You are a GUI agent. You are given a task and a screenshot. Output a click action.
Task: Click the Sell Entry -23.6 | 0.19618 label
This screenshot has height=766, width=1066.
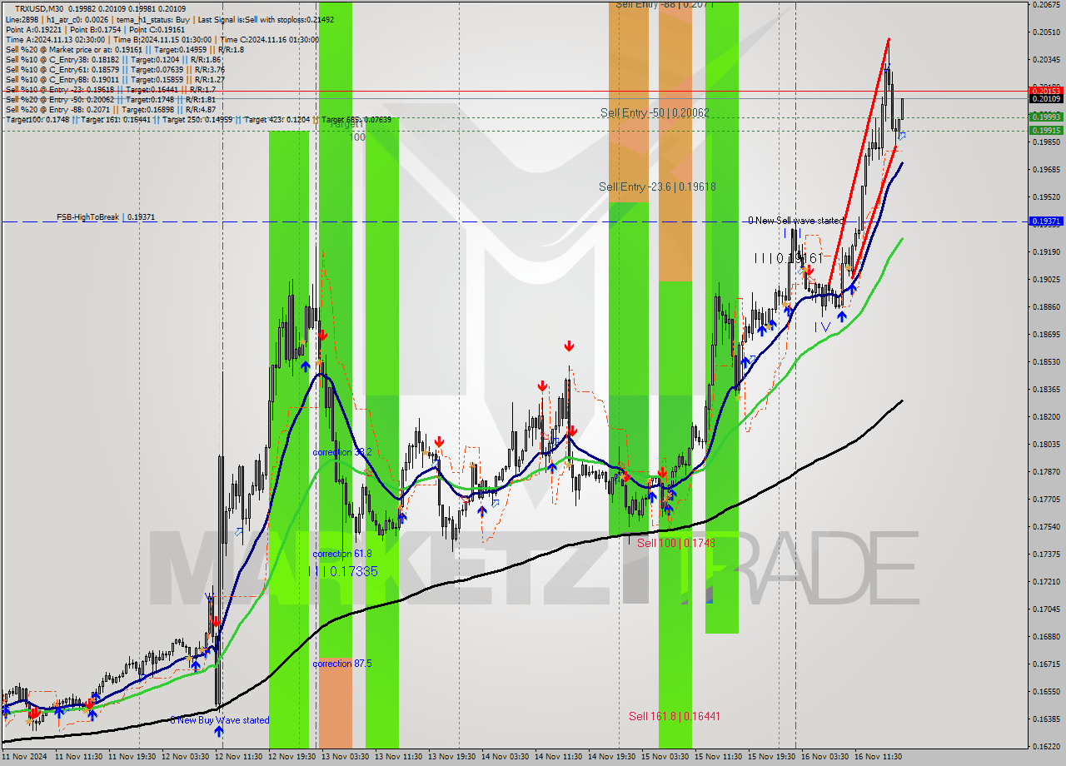coord(657,187)
